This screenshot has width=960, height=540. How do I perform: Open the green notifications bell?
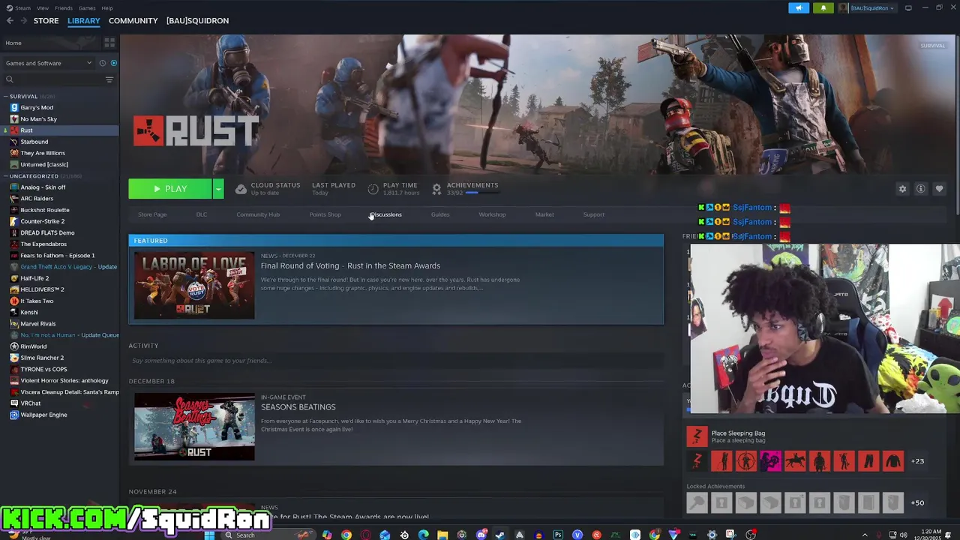(823, 8)
